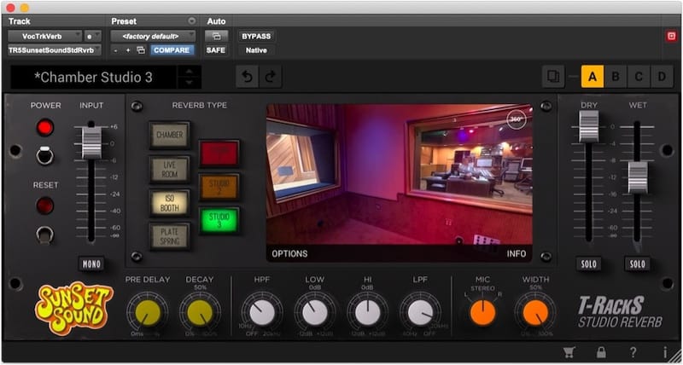
Task: Open the Chamber Studio 3 preset name display
Action: 94,77
